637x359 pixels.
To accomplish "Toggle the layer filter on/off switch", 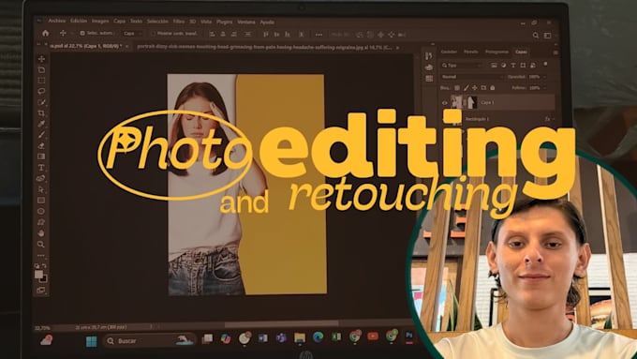I will 545,64.
